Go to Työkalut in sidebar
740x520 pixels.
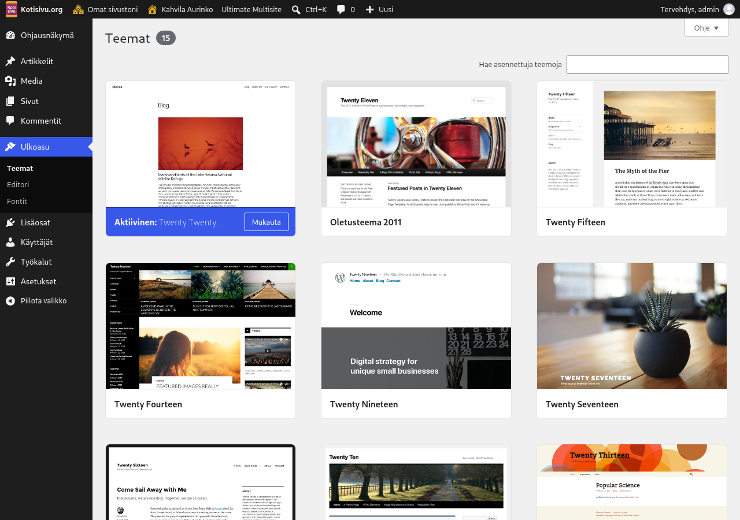(46, 262)
